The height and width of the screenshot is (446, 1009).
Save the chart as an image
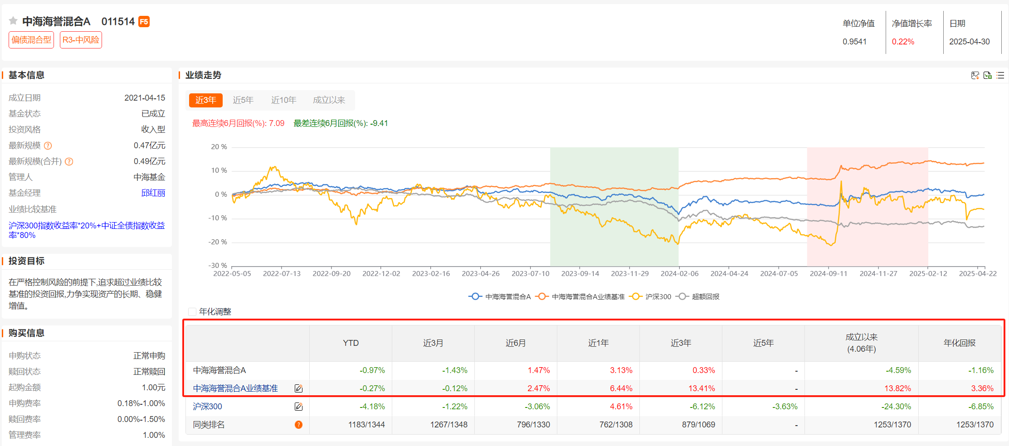point(975,75)
